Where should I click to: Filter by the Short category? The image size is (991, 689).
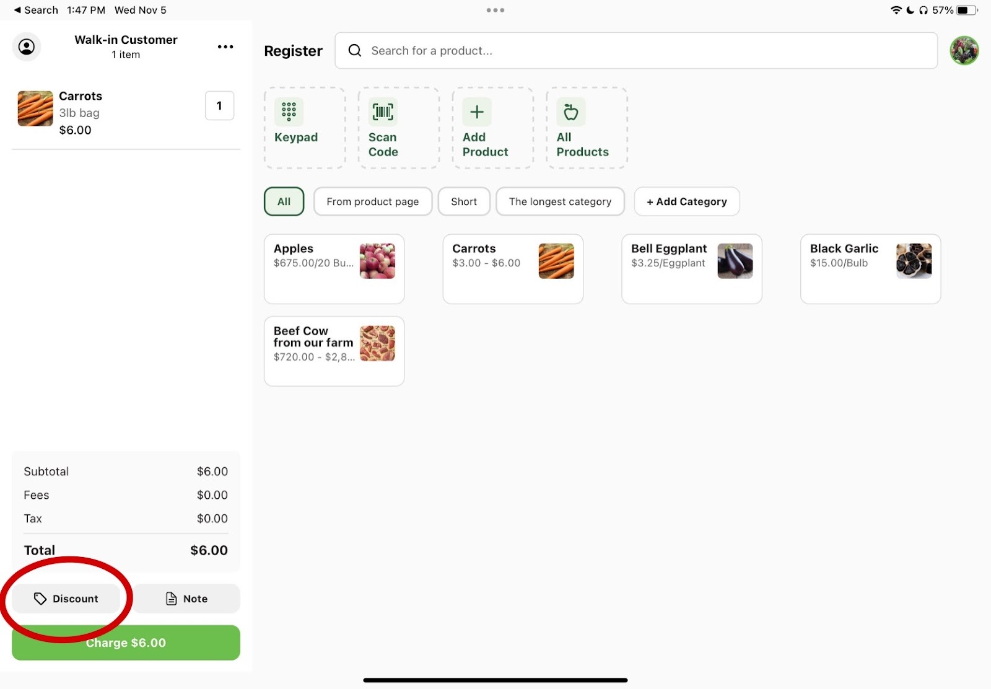tap(463, 201)
